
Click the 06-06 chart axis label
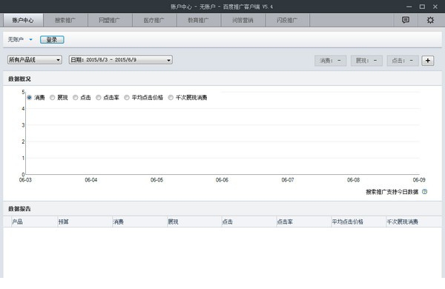222,180
